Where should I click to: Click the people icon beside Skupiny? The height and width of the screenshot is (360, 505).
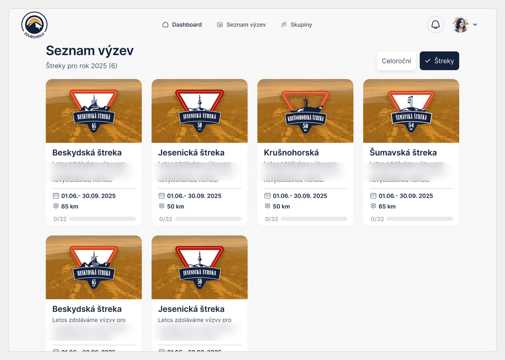284,25
